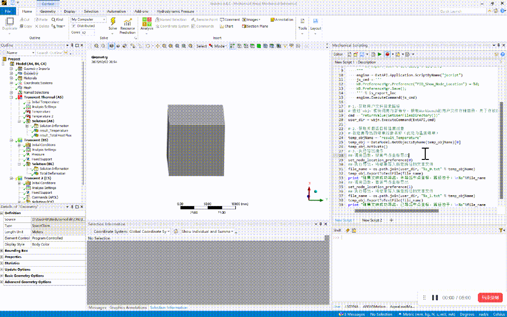Save the script with blue disk icon

[x=362, y=55]
